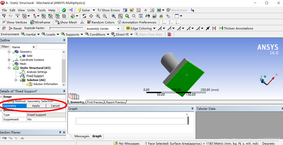Toggle Show Vertices
The width and height of the screenshot is (283, 145).
pyautogui.click(x=14, y=22)
